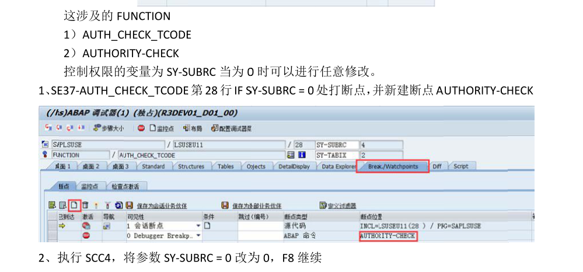Click the select all rows icon in breakpoint toolbar
583x272 pixels.
(x=52, y=205)
